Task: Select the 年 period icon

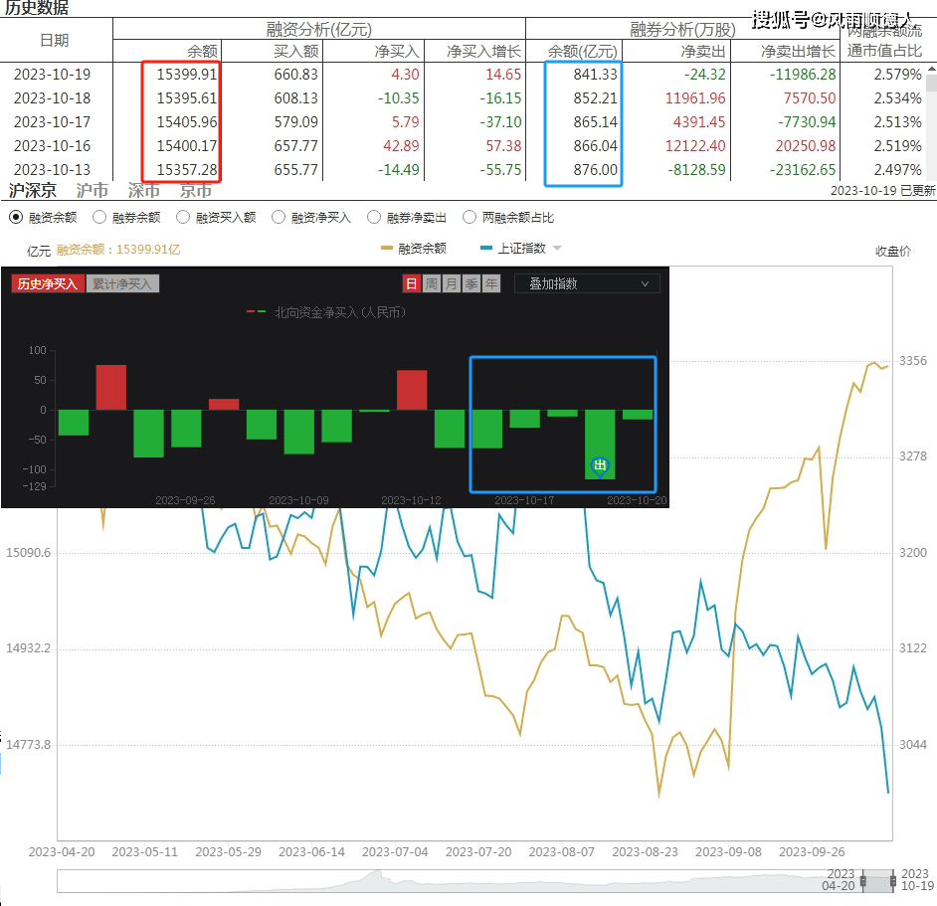Action: click(x=491, y=283)
